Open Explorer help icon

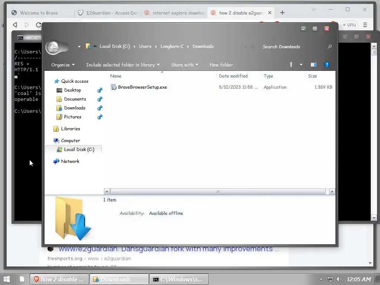[x=327, y=65]
